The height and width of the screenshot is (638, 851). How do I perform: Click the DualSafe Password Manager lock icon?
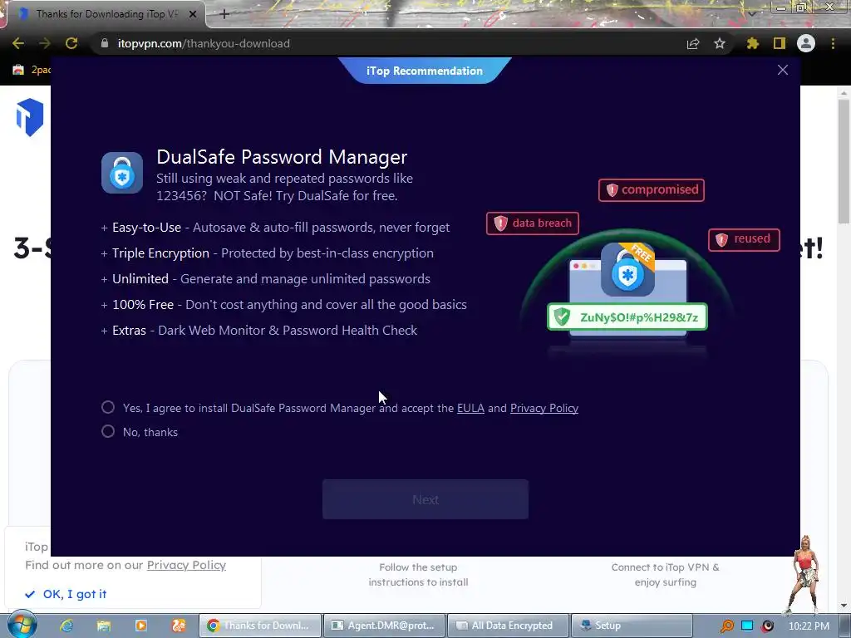(122, 173)
